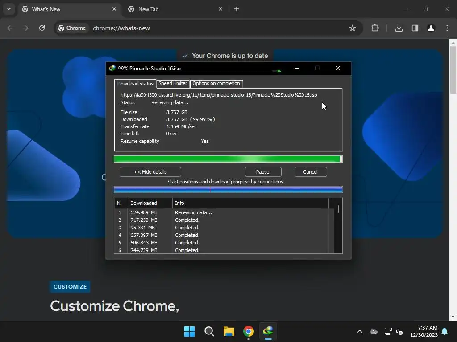Open Windows taskbar Search
457x342 pixels.
click(x=209, y=331)
